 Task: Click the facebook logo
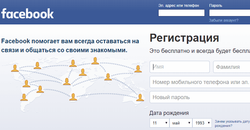pyautogui.click(x=28, y=14)
